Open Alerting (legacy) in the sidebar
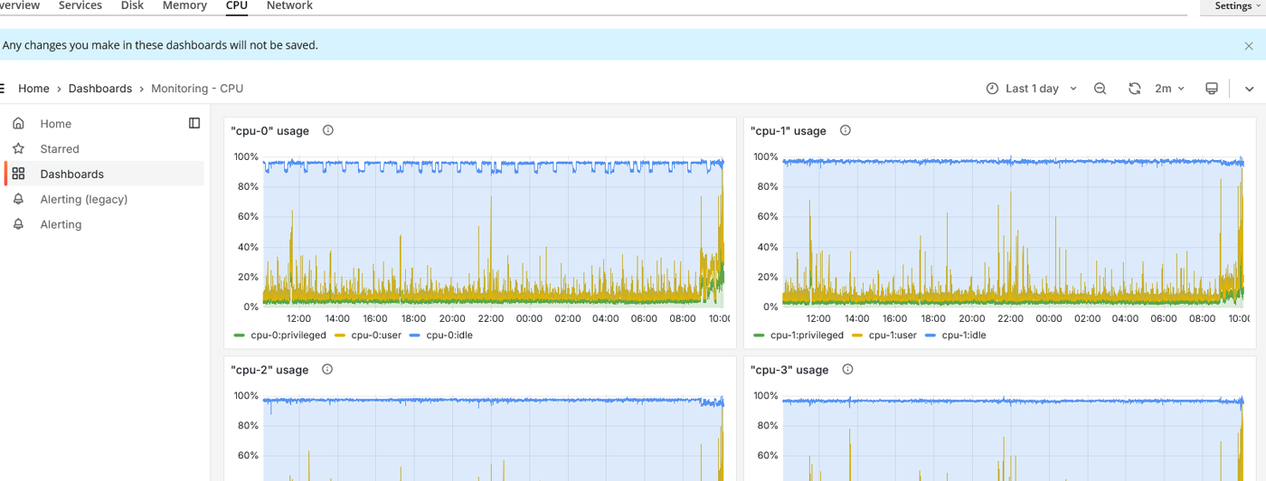 tap(84, 199)
